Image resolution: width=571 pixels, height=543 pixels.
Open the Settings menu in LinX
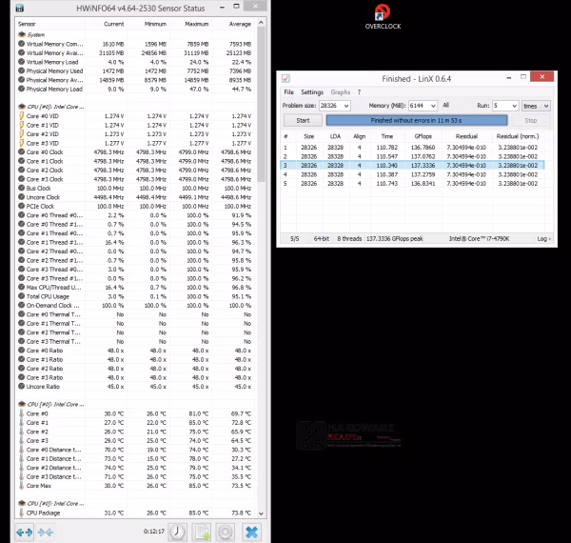click(x=312, y=92)
